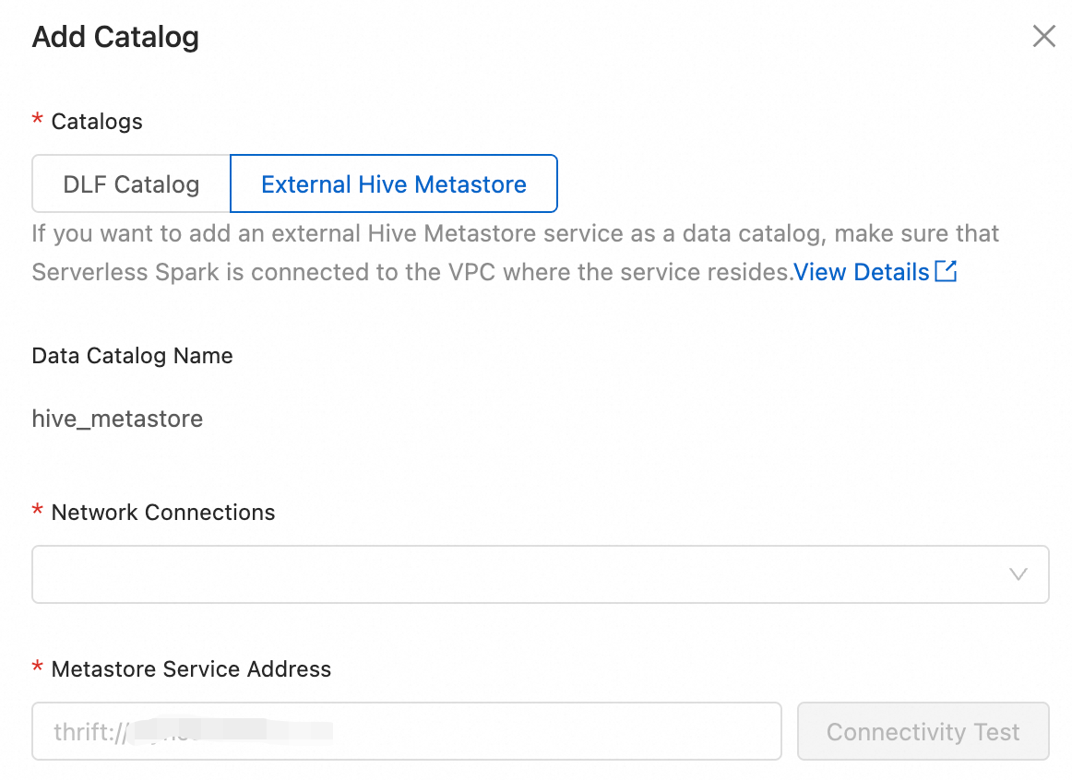Click the Metastore Service Address label
The height and width of the screenshot is (780, 1072).
[191, 669]
